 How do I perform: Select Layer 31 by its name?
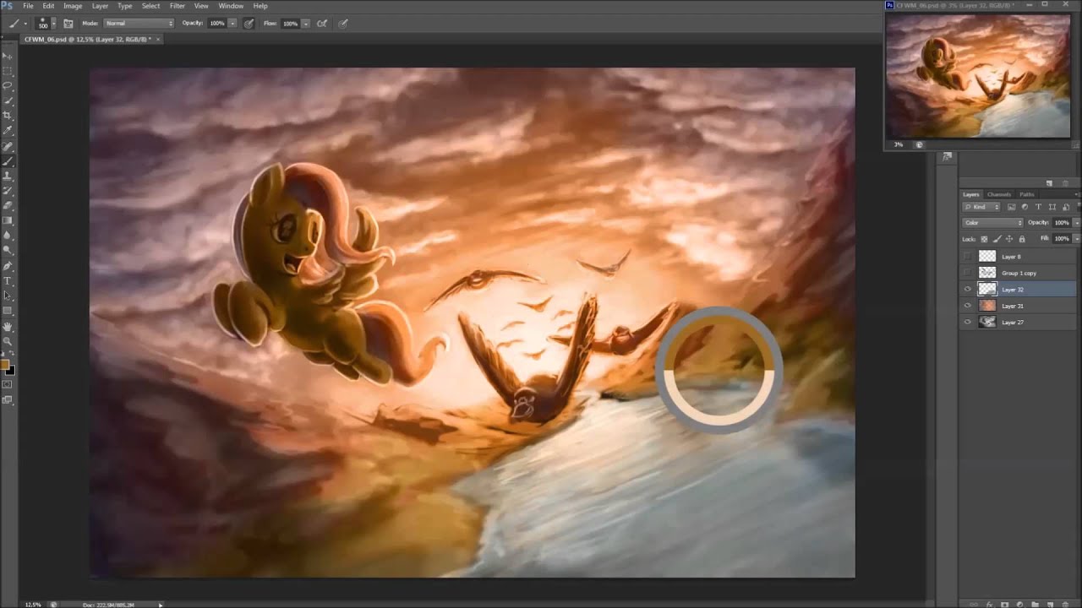click(1013, 306)
